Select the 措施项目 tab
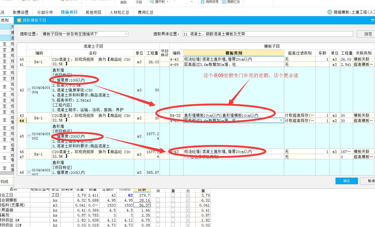 [69, 12]
